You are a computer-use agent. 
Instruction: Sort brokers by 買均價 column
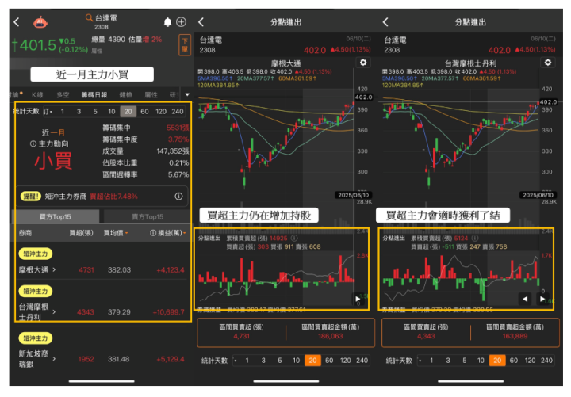click(x=116, y=233)
